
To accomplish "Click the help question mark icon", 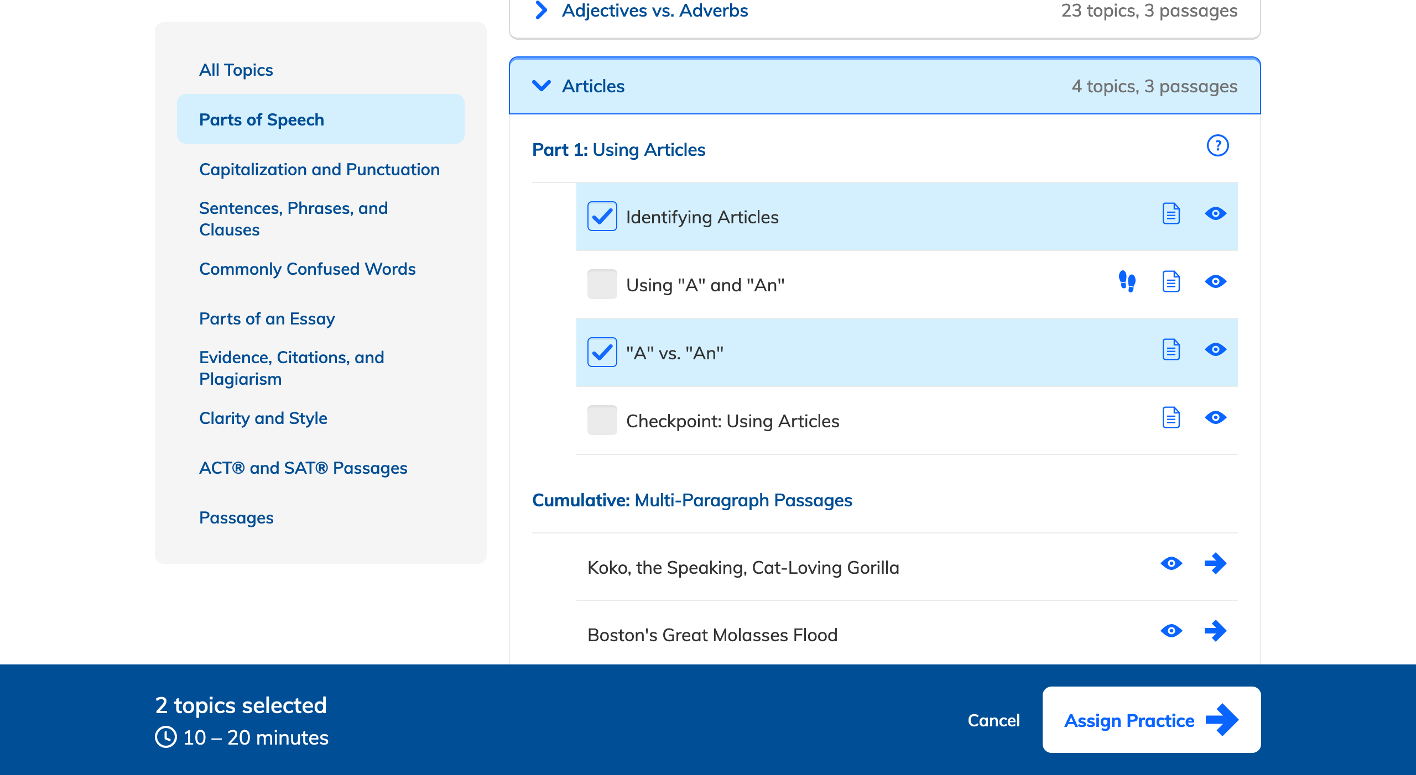I will [1217, 146].
